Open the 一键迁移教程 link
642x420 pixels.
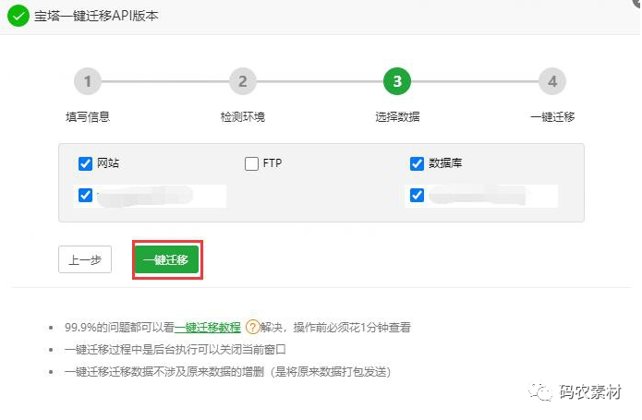coord(208,327)
